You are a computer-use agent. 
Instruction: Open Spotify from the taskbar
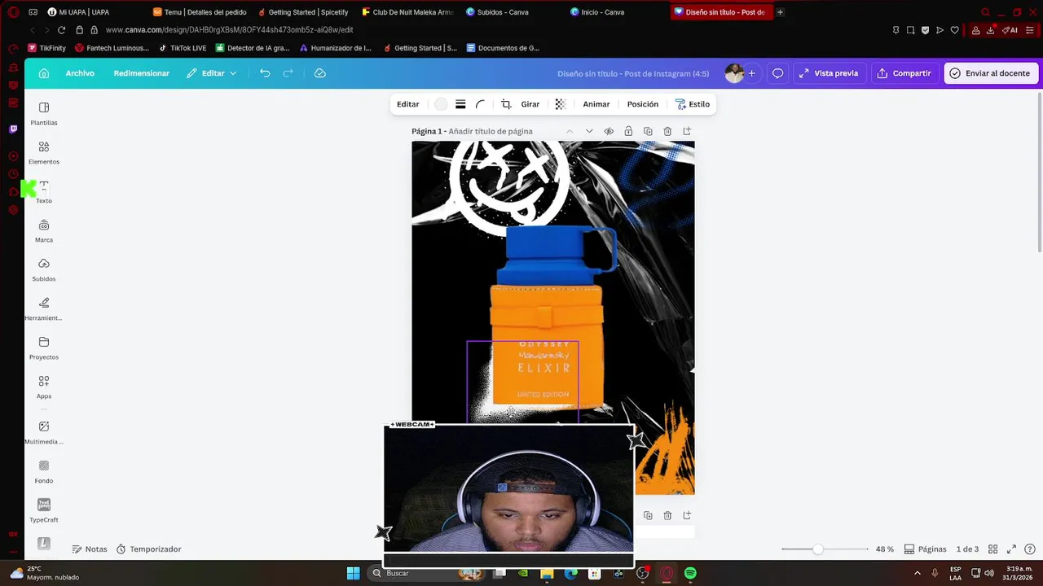pos(690,573)
